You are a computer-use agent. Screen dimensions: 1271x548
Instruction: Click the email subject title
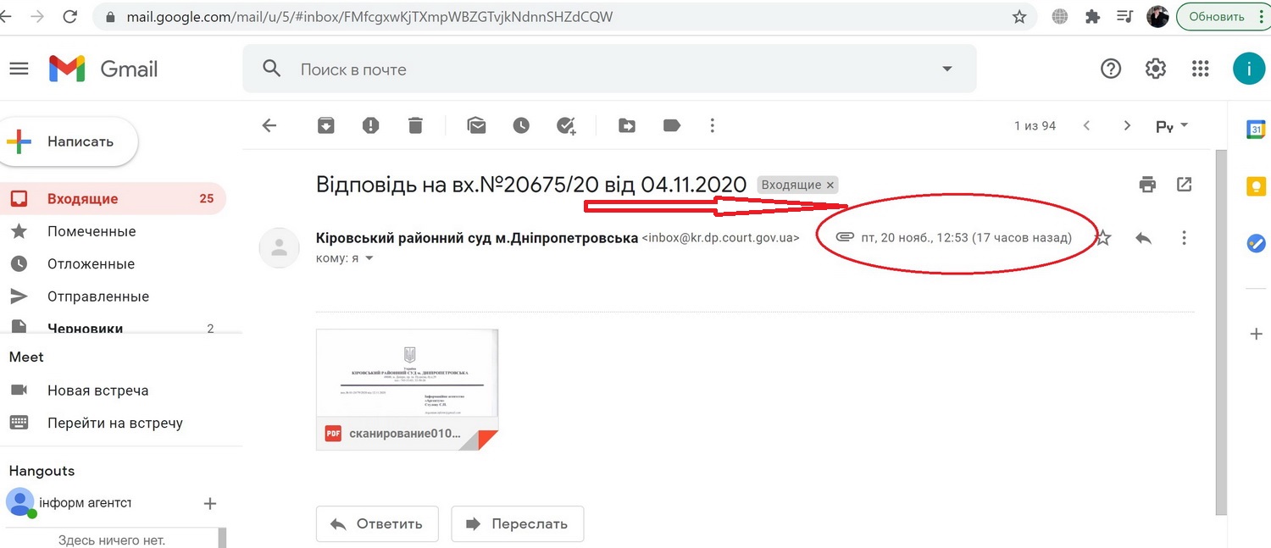pyautogui.click(x=531, y=184)
